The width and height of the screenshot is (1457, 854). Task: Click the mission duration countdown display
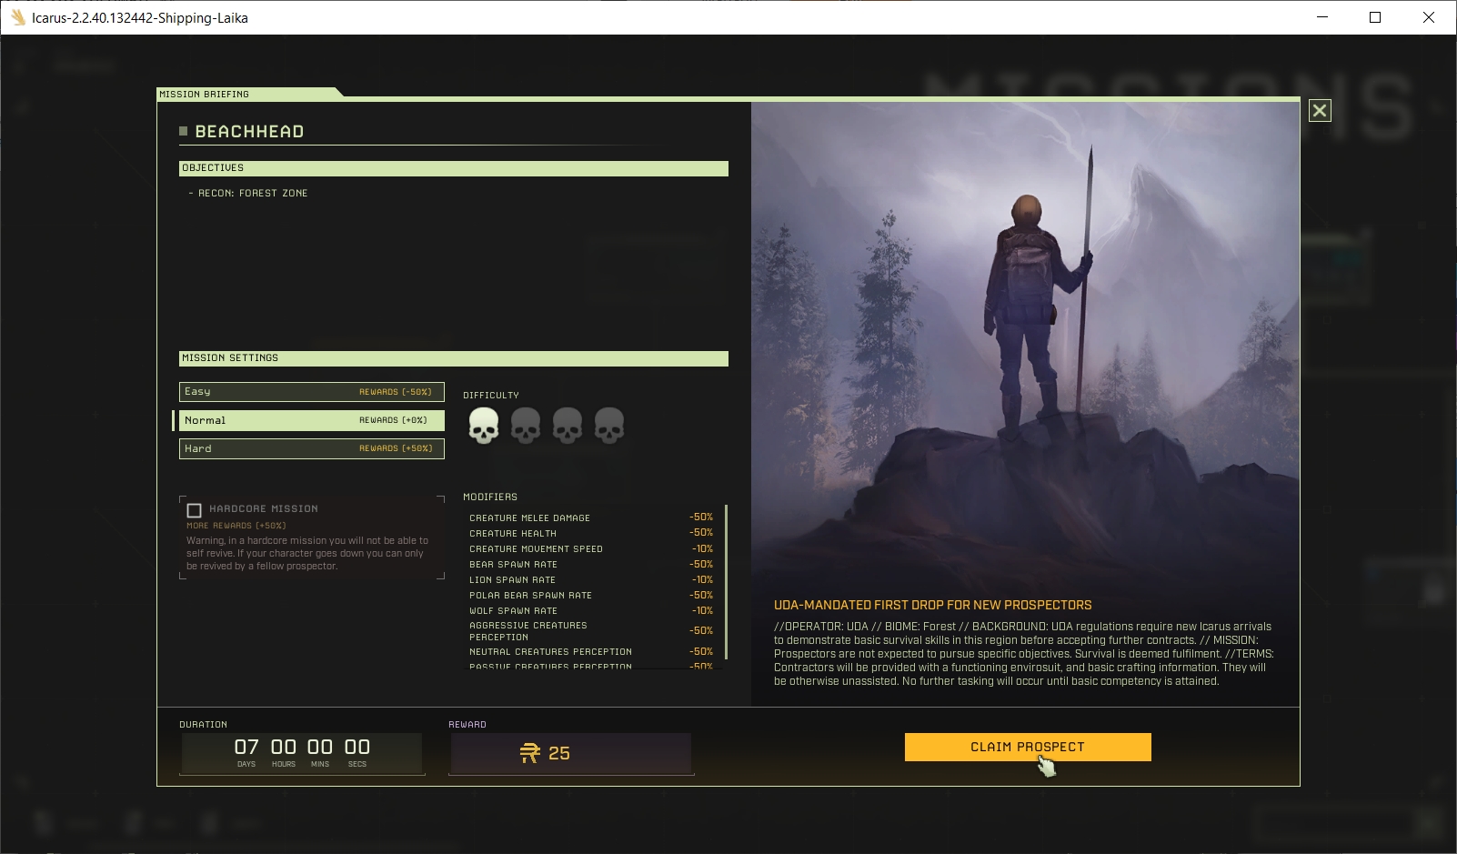[302, 753]
